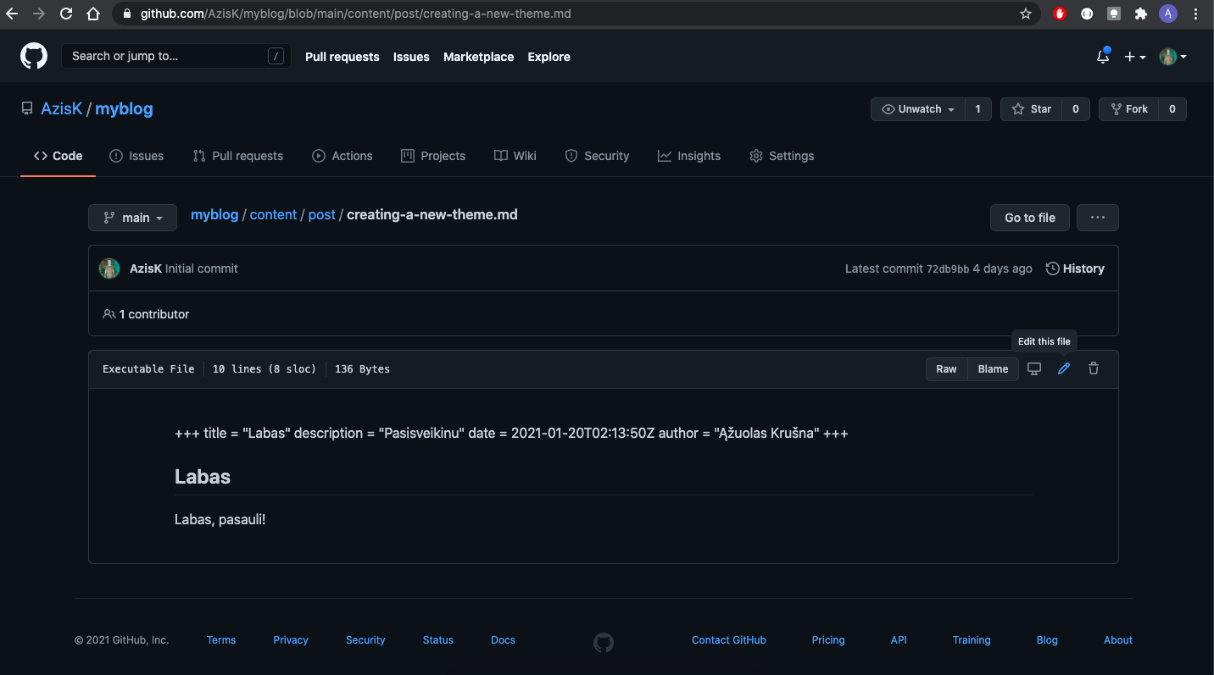Fork the myblog repository
The image size is (1214, 675).
coord(1128,109)
